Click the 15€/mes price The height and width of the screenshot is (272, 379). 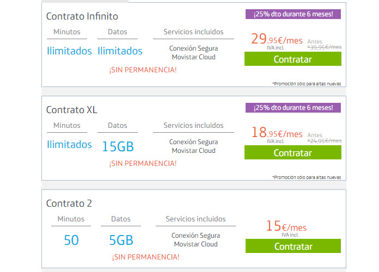pyautogui.click(x=286, y=226)
